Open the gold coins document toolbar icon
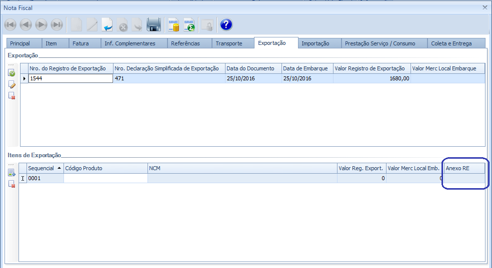This screenshot has height=268, width=492. [x=173, y=24]
